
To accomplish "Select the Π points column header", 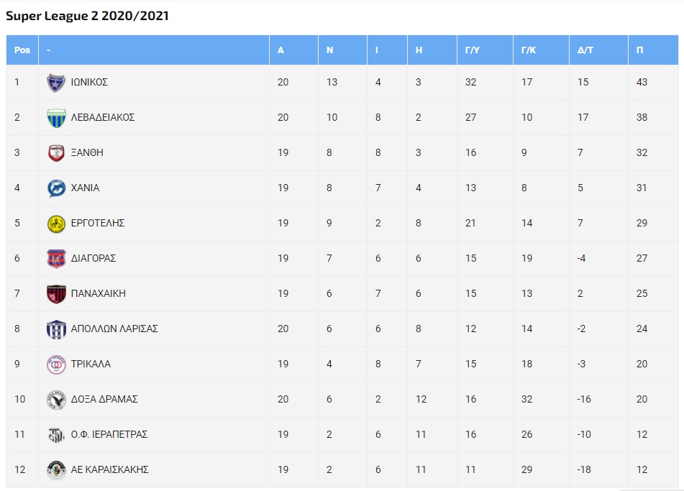I will coord(653,50).
